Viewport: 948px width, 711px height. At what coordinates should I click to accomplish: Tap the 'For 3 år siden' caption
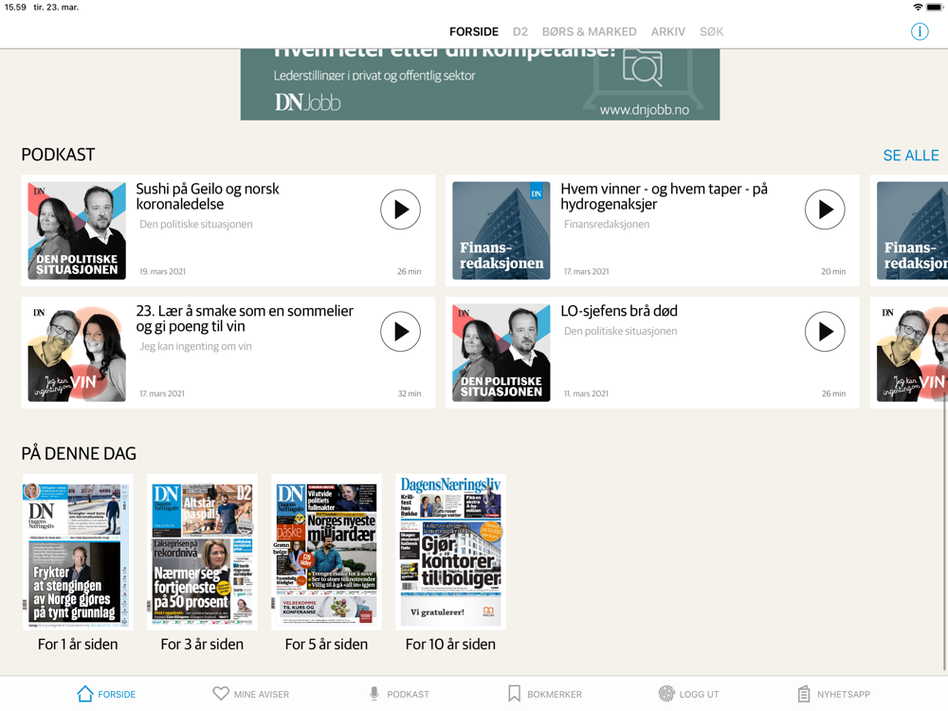[x=202, y=645]
